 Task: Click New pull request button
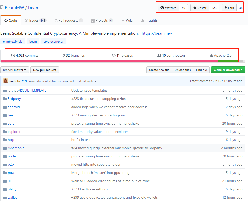pos(45,70)
